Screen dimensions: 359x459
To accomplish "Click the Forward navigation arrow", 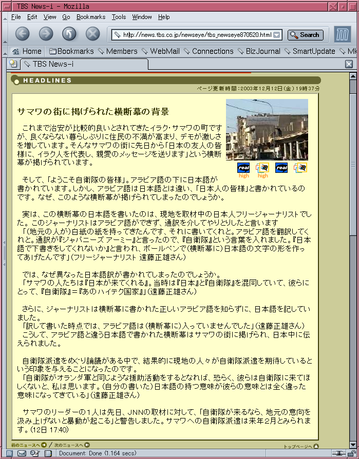I will click(46, 34).
